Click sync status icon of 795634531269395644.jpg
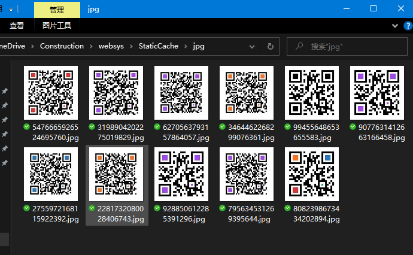Viewport: 413px width, 255px height. tap(223, 208)
